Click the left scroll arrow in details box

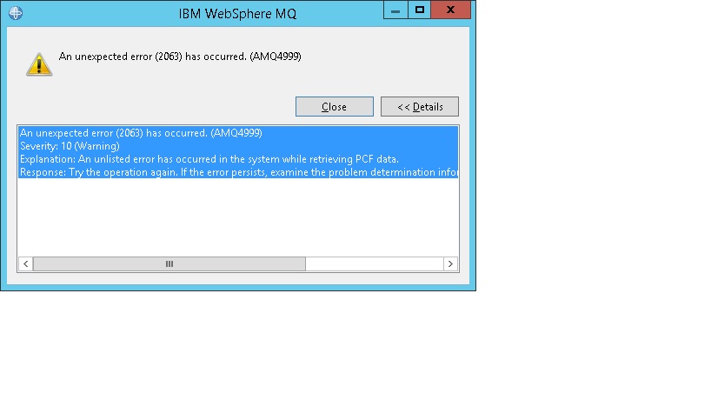(x=25, y=263)
